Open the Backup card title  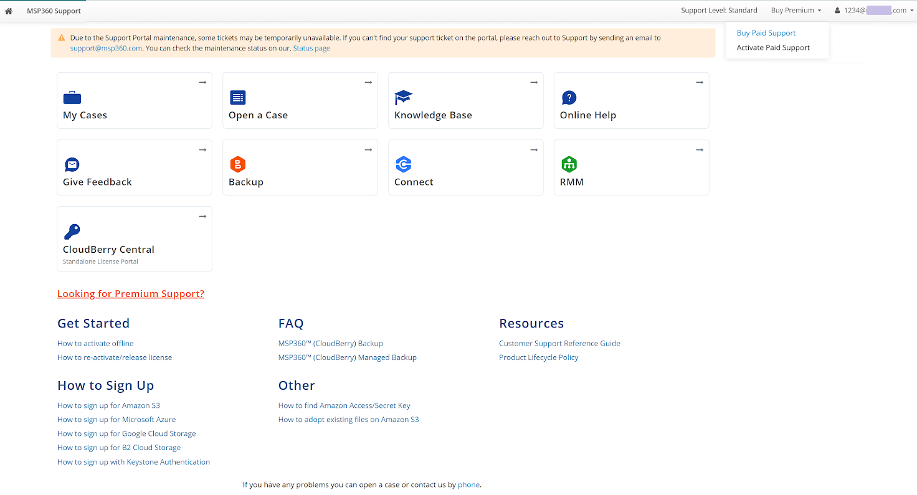(246, 182)
